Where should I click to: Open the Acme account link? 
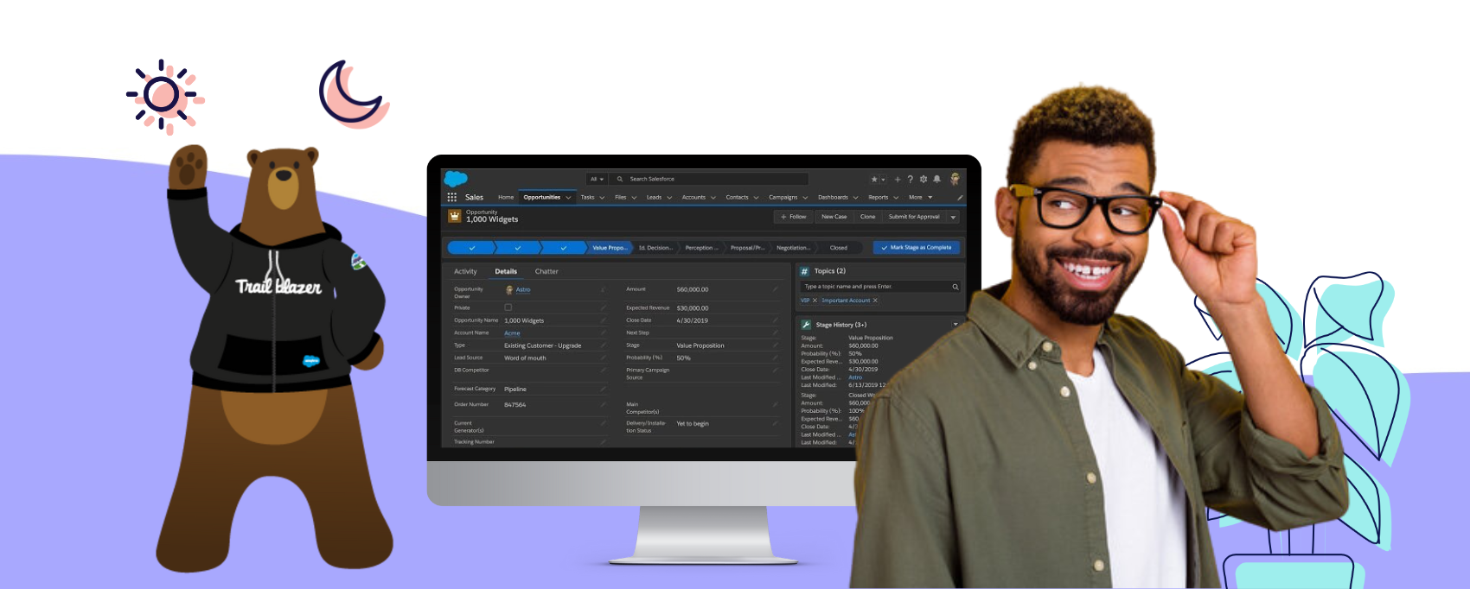tap(512, 333)
